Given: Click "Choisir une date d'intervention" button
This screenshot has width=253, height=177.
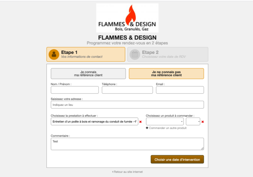Looking at the screenshot, I should pyautogui.click(x=177, y=160).
